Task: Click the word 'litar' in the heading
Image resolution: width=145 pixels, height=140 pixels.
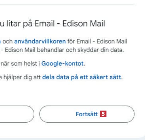Action: tap(14, 23)
